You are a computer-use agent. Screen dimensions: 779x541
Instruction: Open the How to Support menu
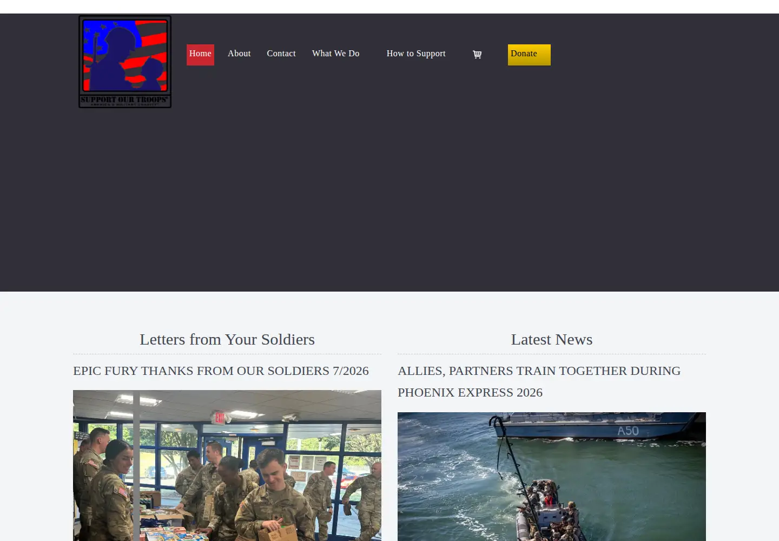[416, 54]
